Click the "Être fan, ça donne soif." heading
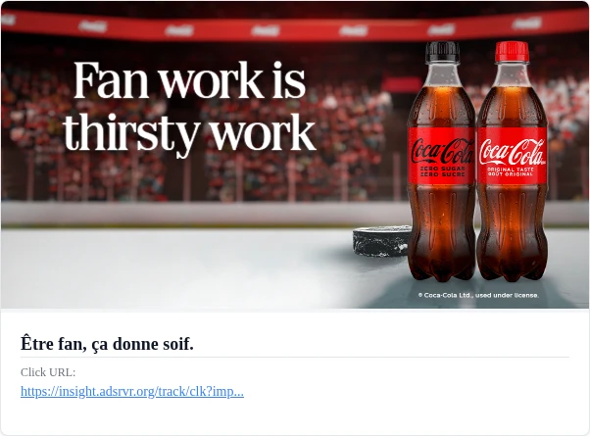 (x=107, y=344)
